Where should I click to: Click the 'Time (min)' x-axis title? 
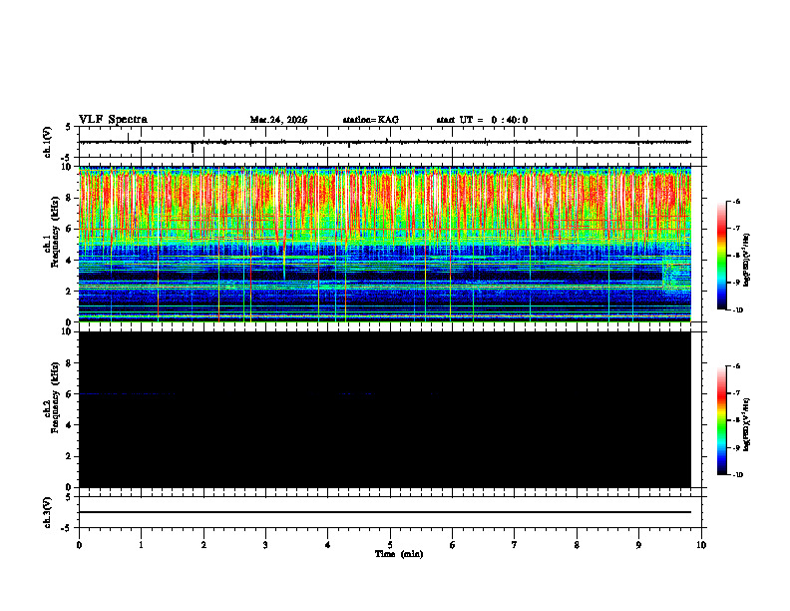coord(399,554)
